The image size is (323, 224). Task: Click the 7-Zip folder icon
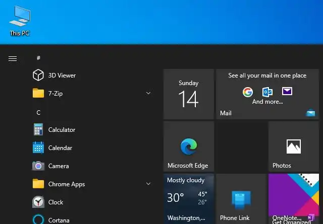pyautogui.click(x=38, y=93)
